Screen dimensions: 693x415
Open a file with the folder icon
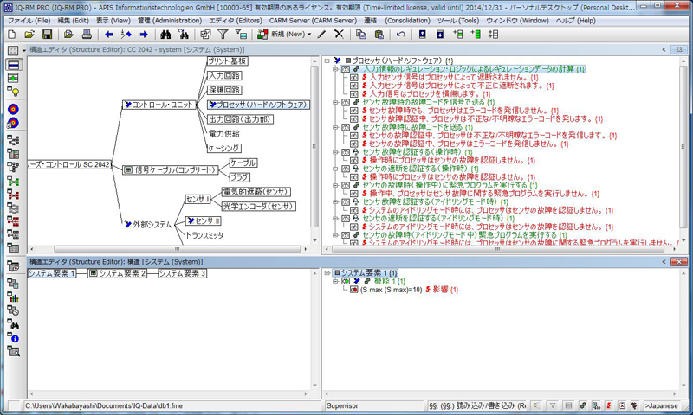pos(29,35)
